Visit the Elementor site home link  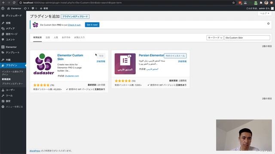14,9
